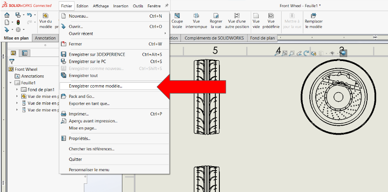Switch to the property manager panel tab
This screenshot has height=192, width=388.
(25, 53)
